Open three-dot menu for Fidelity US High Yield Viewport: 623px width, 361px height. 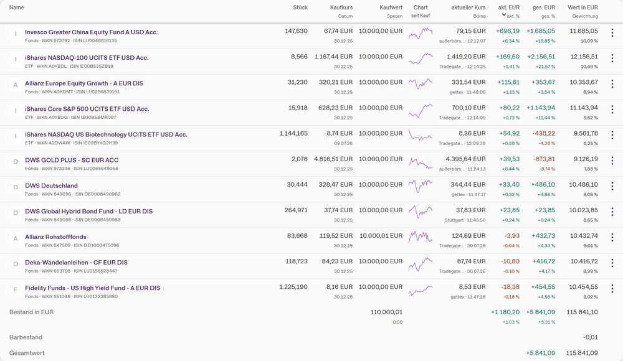pyautogui.click(x=612, y=289)
